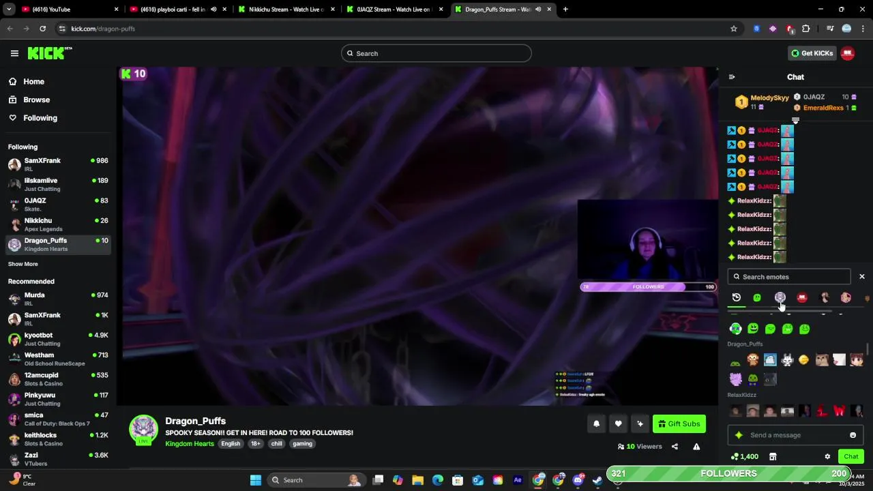Image resolution: width=873 pixels, height=491 pixels.
Task: Open SamXFrank in Following list
Action: 58,164
